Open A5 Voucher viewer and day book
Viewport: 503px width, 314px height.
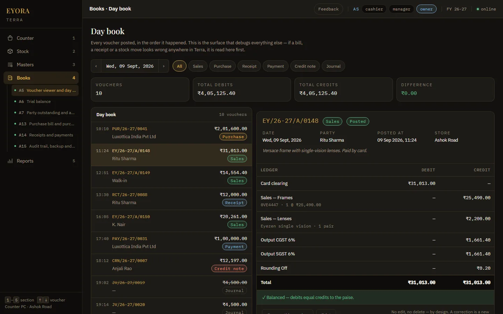click(45, 90)
